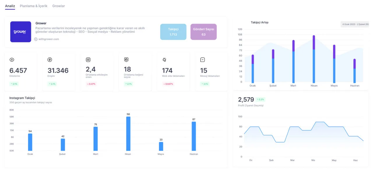Click the globe icon beside withgrower.com
This screenshot has height=173, width=373.
click(x=36, y=39)
